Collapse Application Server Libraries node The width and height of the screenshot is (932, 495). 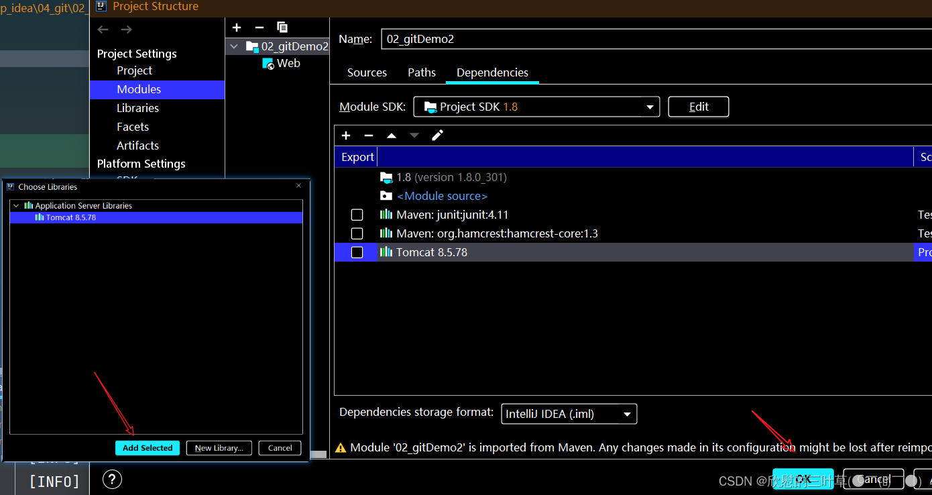(16, 206)
